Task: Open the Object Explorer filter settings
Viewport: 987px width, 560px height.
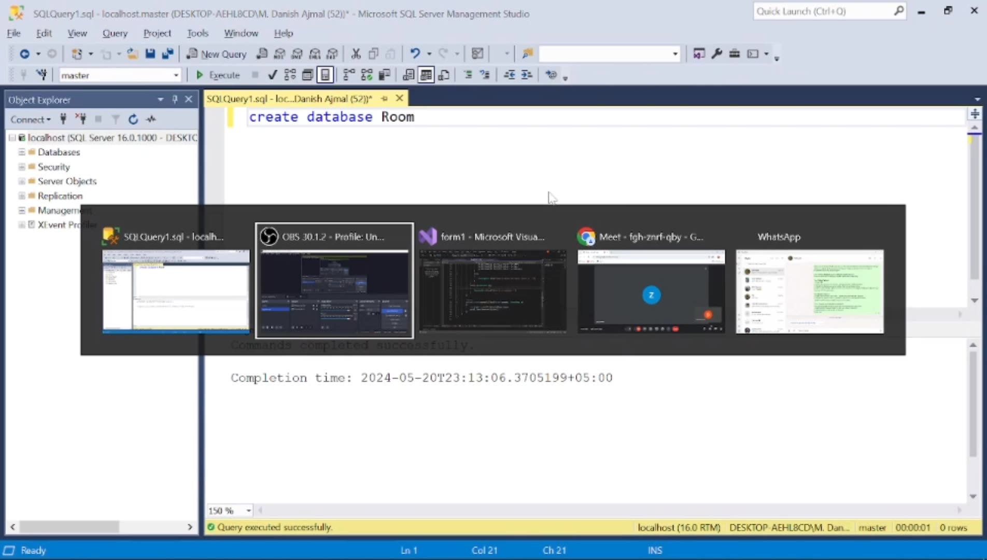Action: [116, 119]
